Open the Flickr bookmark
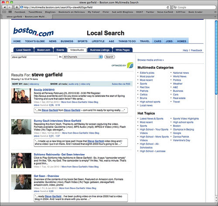Viewport: 218px width, 206px height. (106, 12)
